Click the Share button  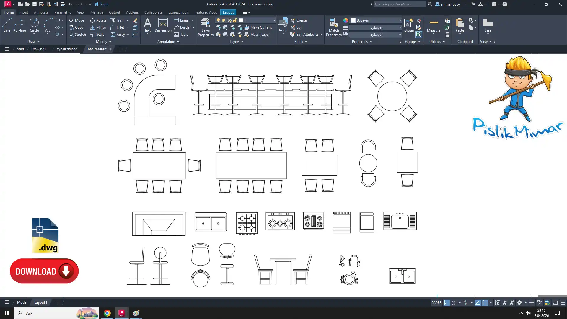tap(101, 4)
